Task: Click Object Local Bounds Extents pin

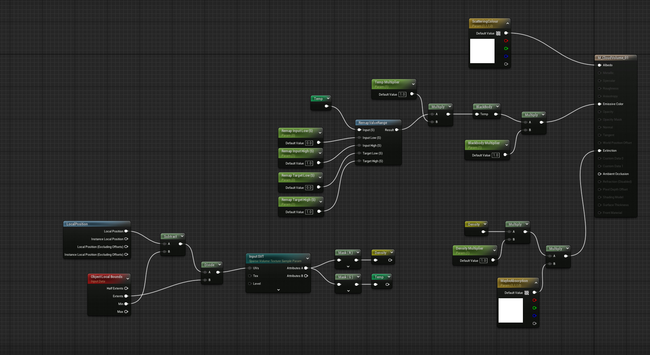Action: (126, 296)
